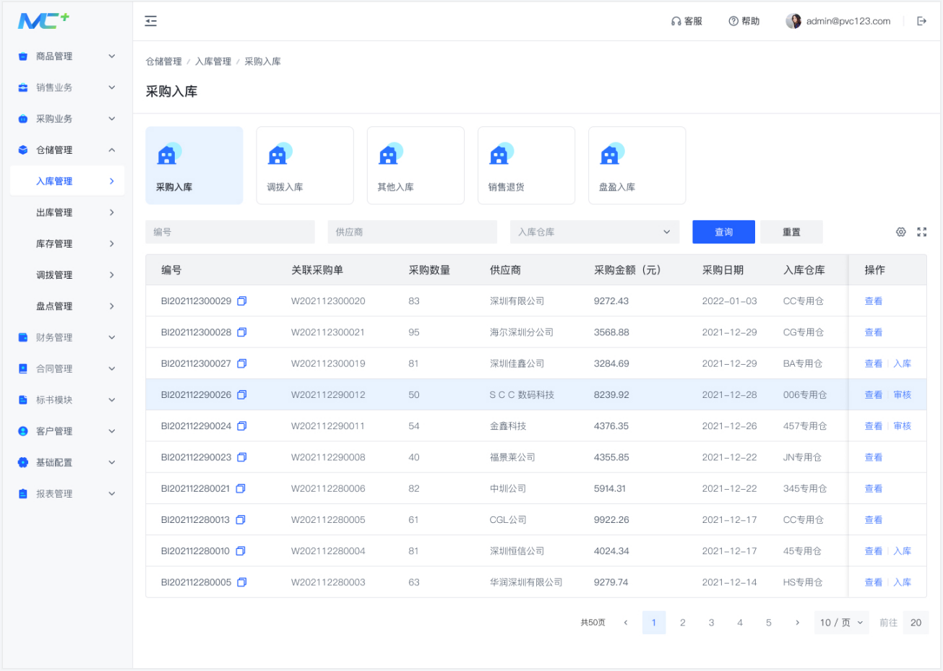Copy number BI202112280021 with copy icon

(241, 488)
